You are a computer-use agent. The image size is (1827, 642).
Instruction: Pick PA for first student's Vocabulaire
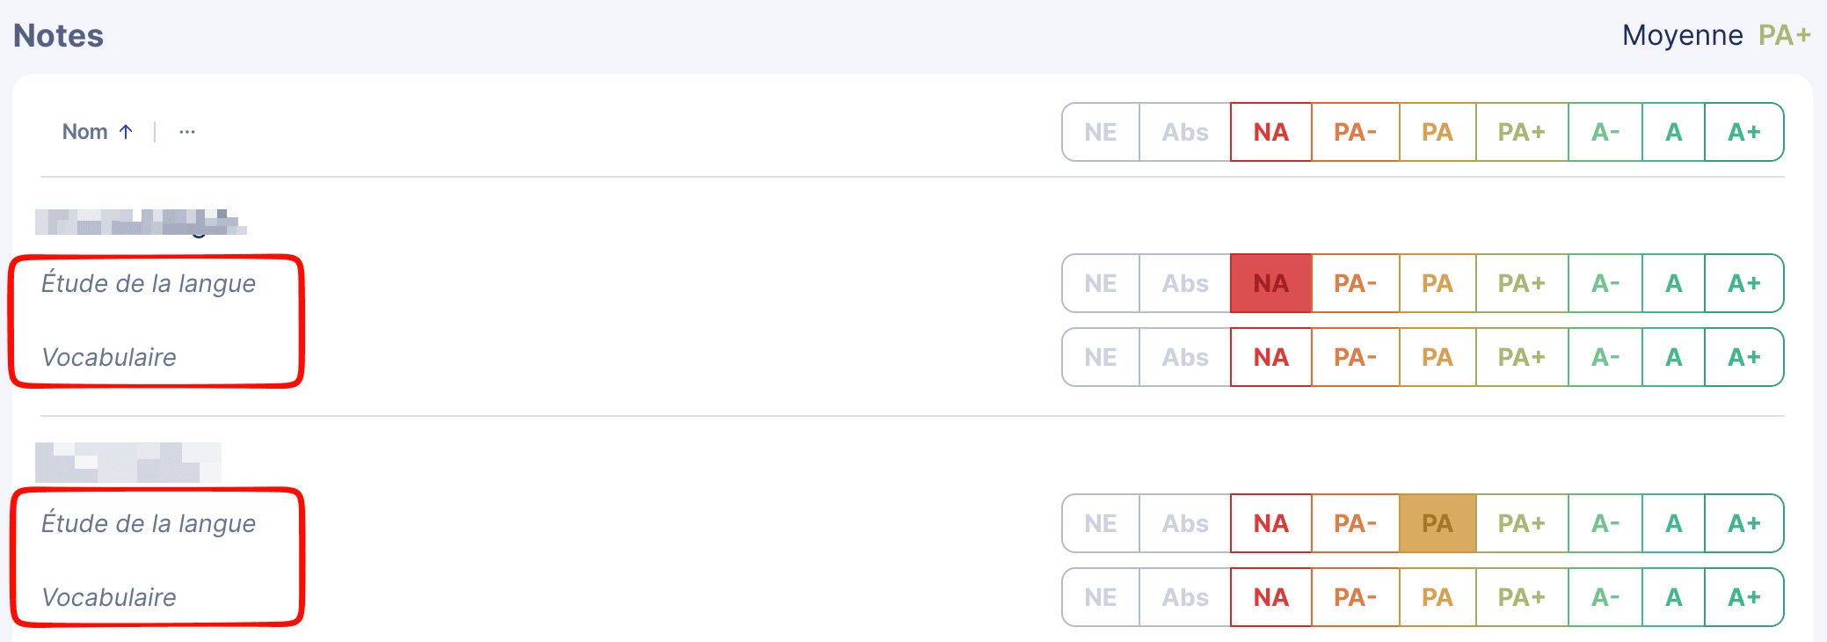pos(1437,357)
